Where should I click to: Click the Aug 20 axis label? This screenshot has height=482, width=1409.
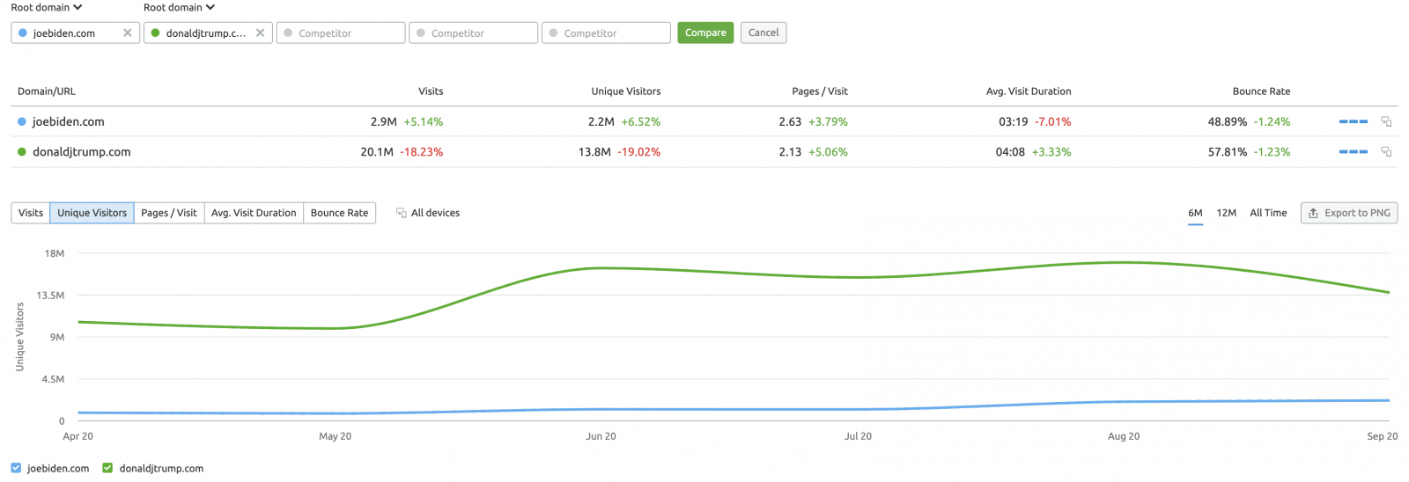pos(1124,436)
